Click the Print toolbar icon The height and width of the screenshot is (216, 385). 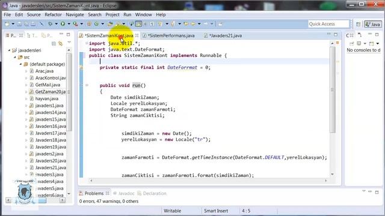[x=33, y=24]
